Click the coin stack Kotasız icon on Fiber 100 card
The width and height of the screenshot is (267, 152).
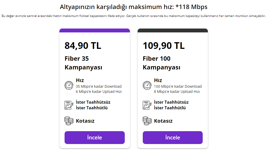click(147, 121)
